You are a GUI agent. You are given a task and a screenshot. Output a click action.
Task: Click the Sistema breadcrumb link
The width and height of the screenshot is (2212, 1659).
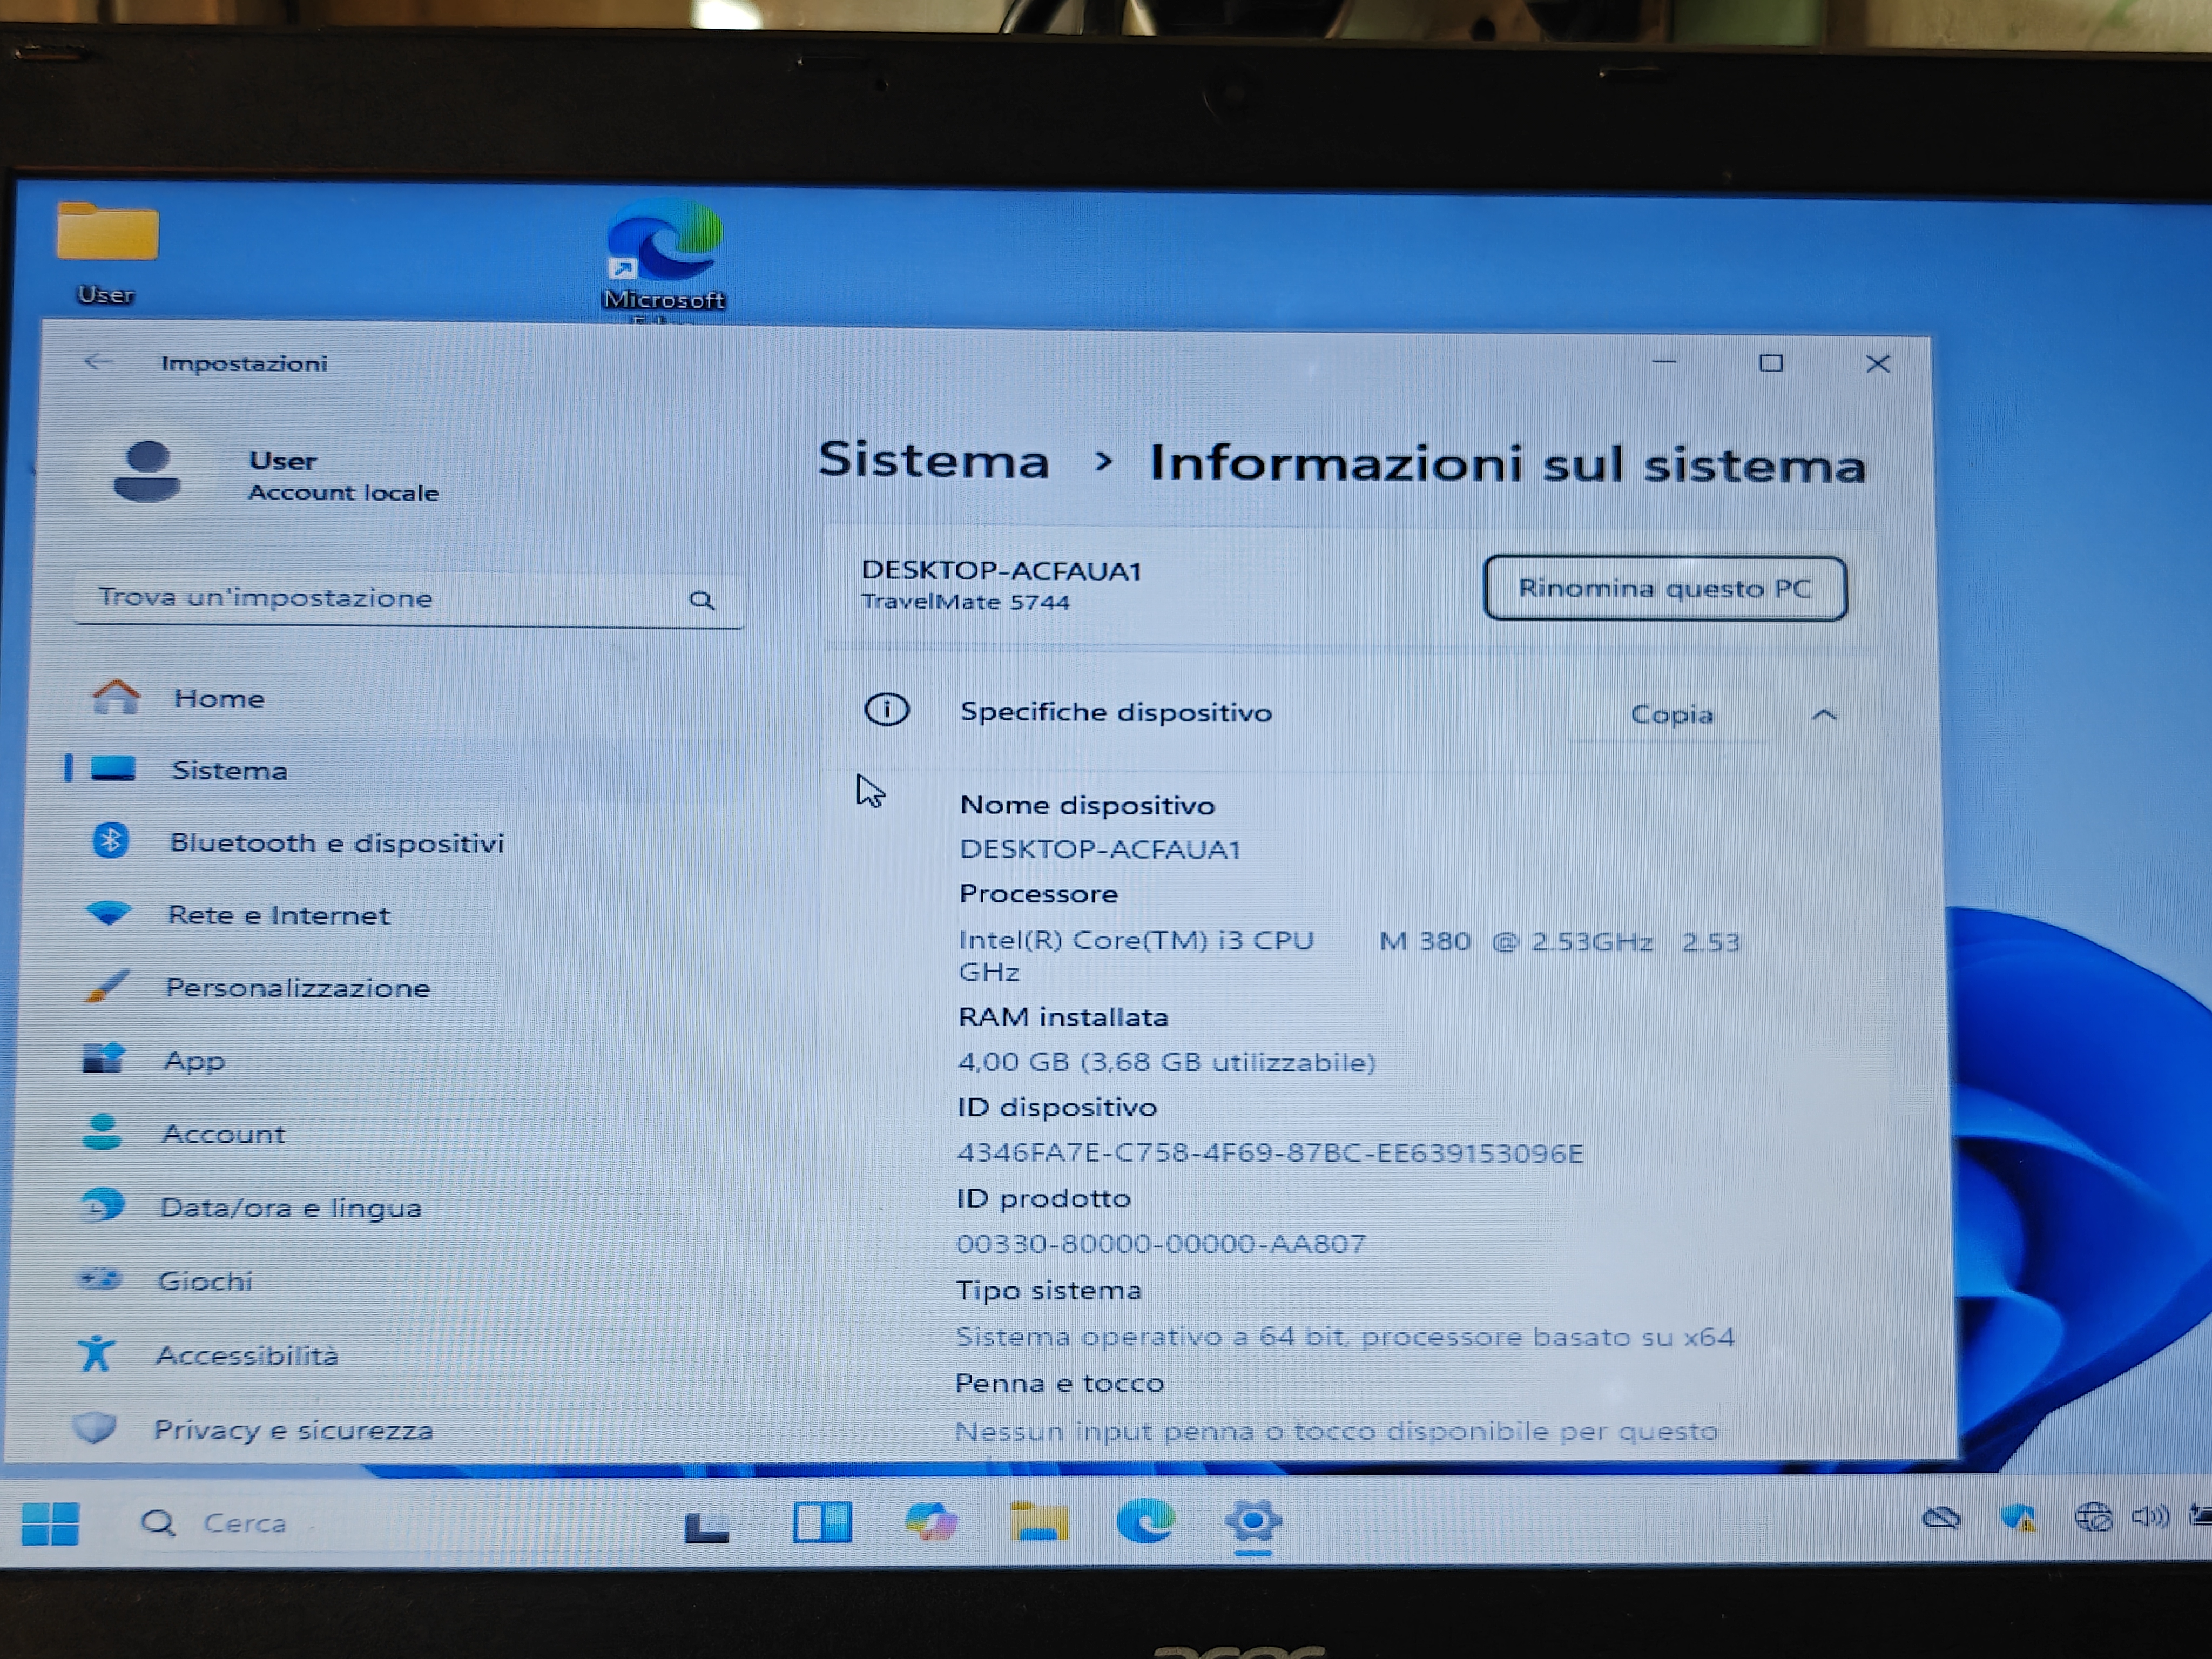coord(934,460)
